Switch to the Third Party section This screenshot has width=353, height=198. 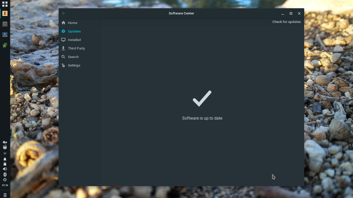63,48
